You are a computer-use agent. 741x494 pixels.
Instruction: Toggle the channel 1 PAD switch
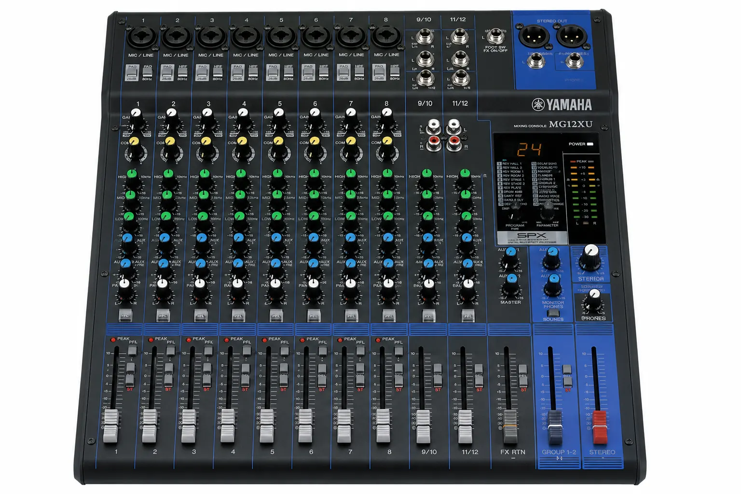[131, 71]
